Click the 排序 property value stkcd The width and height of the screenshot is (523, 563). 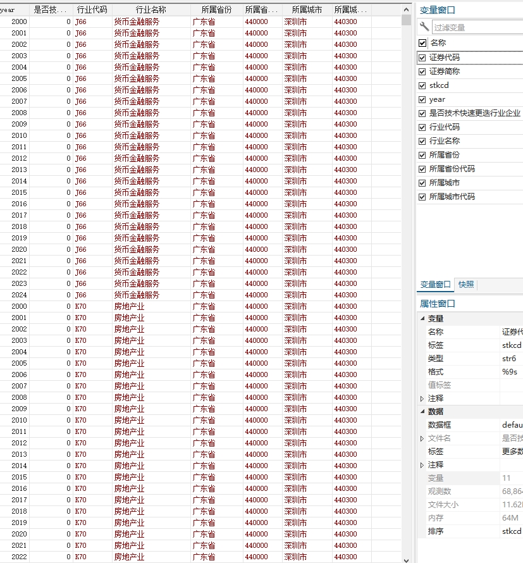coord(512,531)
